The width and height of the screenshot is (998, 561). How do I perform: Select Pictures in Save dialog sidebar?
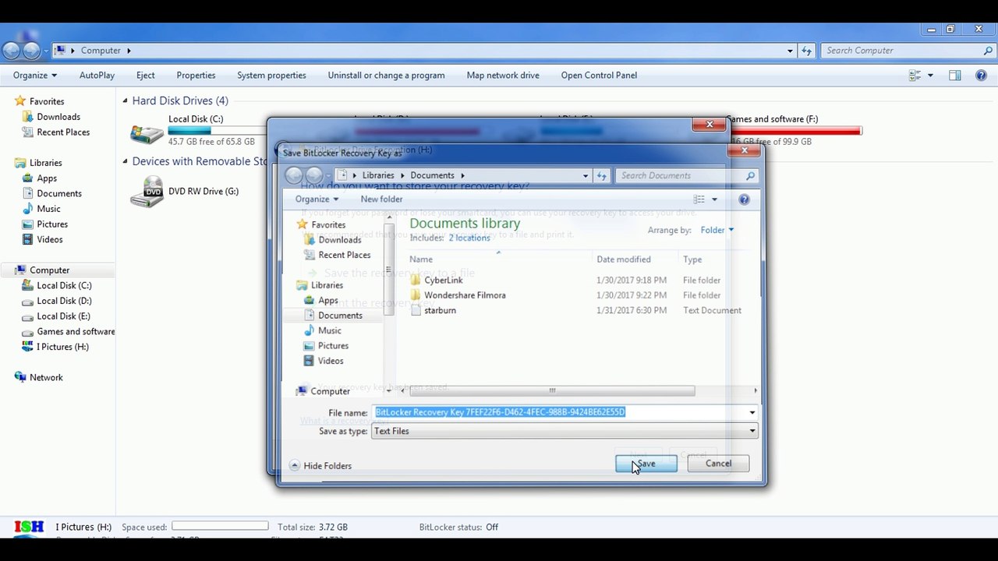333,346
